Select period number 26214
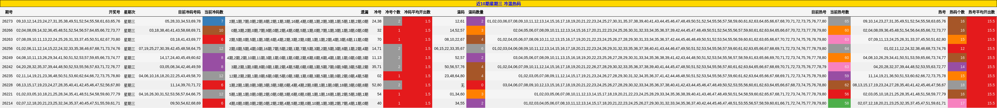The image size is (997, 108). point(7,103)
